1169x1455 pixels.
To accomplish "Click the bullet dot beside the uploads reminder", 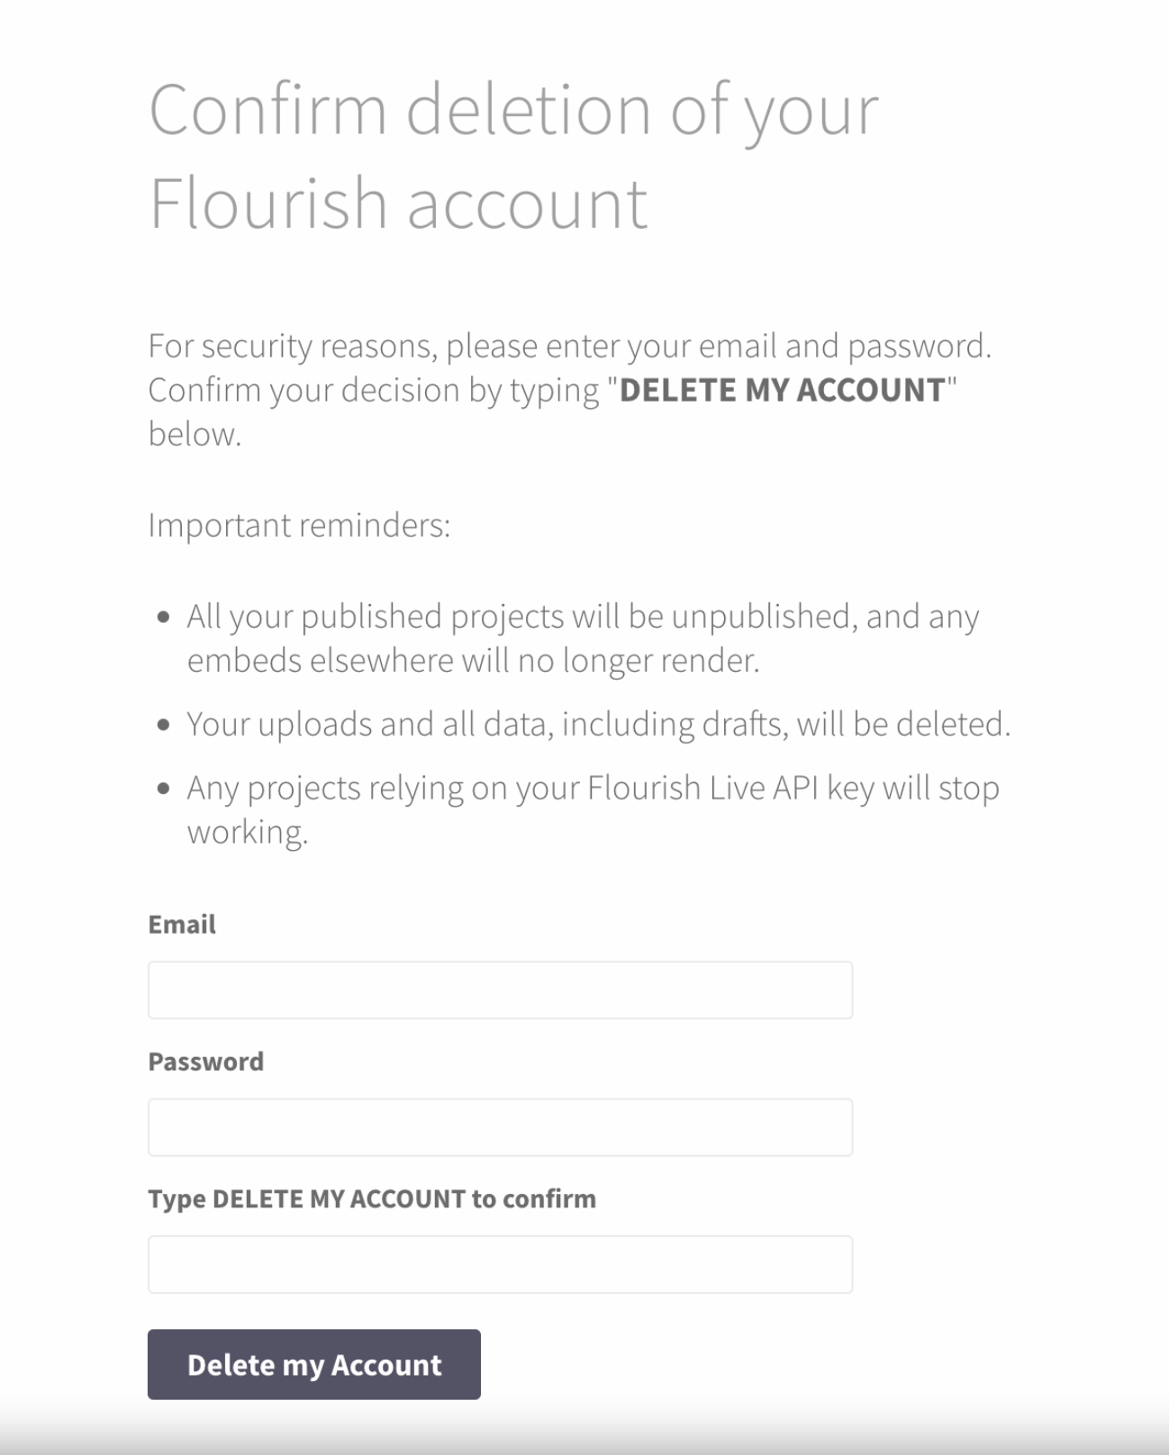I will (163, 725).
